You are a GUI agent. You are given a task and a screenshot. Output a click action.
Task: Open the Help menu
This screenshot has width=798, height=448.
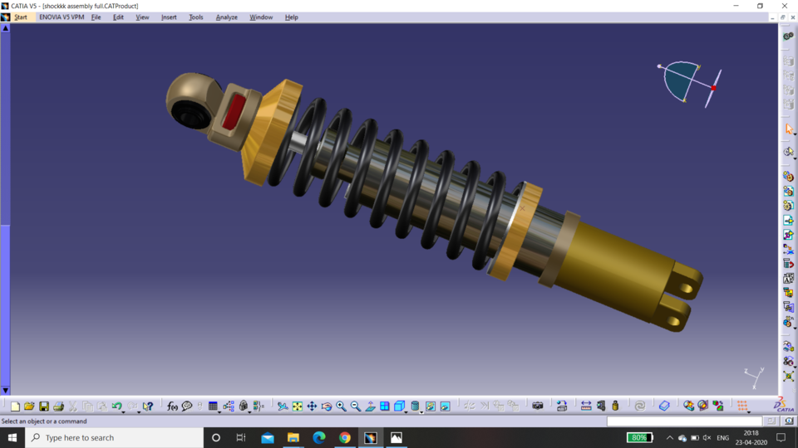coord(291,17)
